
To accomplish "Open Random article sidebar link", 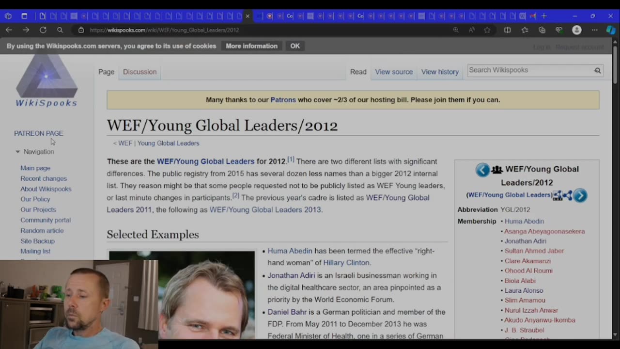I will click(x=42, y=231).
